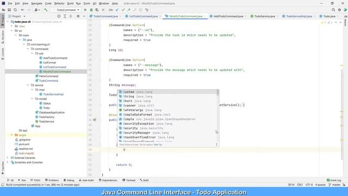Image resolution: width=348 pixels, height=196 pixels.
Task: Open the user profile dropdown in toolbar
Action: (x=37, y=10)
